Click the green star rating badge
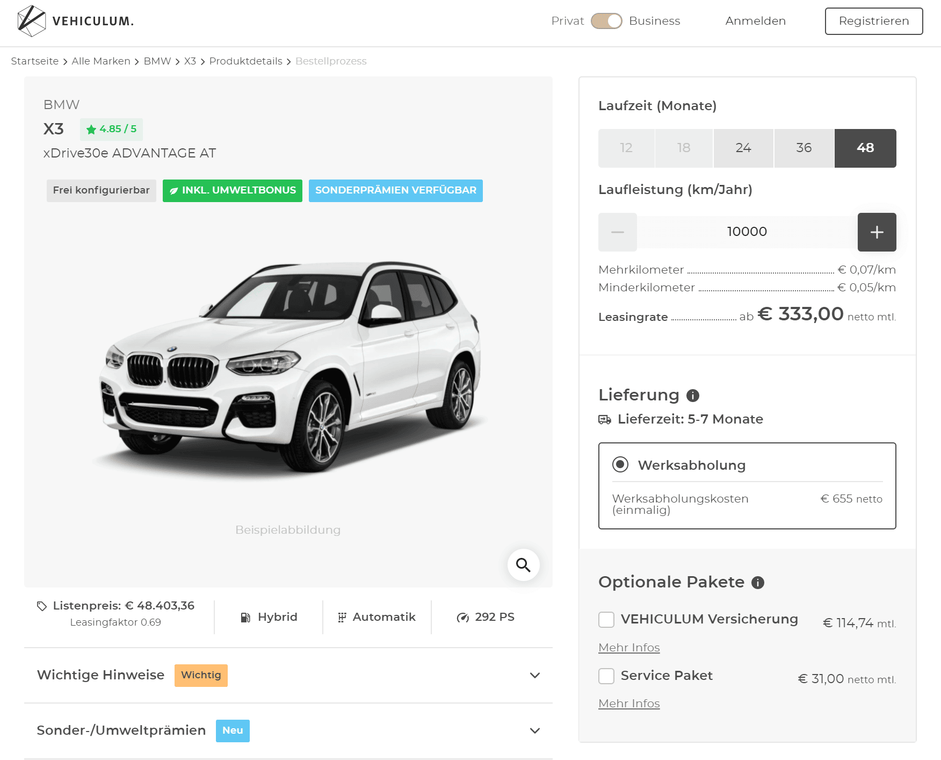 (x=111, y=129)
